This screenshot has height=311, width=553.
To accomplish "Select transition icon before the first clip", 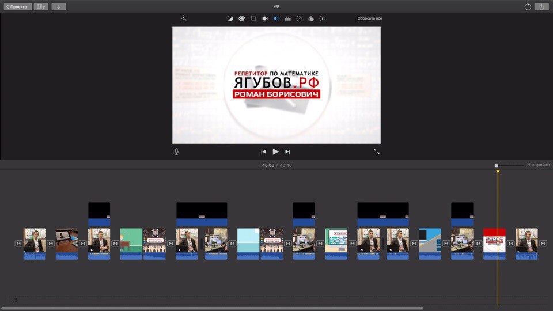I will click(18, 244).
